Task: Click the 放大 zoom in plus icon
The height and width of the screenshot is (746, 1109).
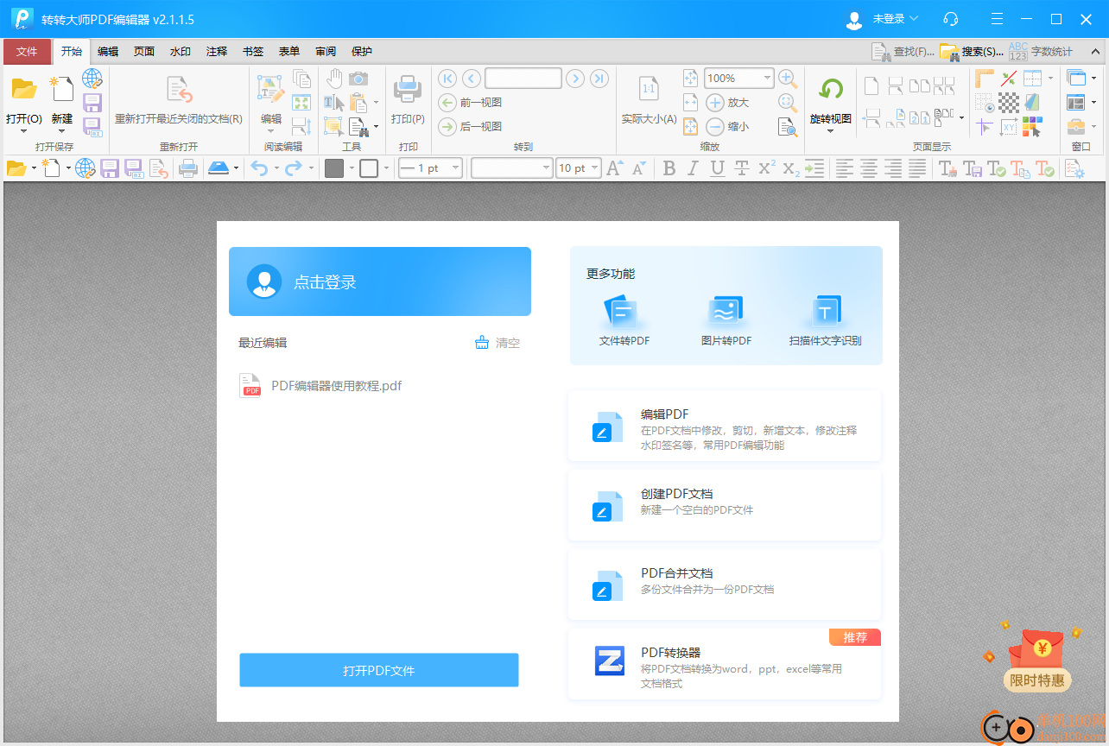Action: click(715, 103)
